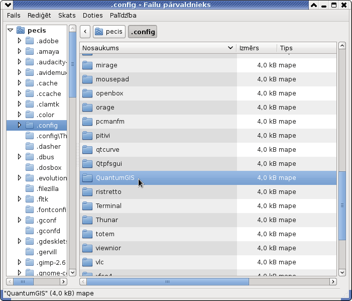This screenshot has width=352, height=301.
Task: Click sidebar horizontal scrollbar right arrow
Action: (64, 282)
